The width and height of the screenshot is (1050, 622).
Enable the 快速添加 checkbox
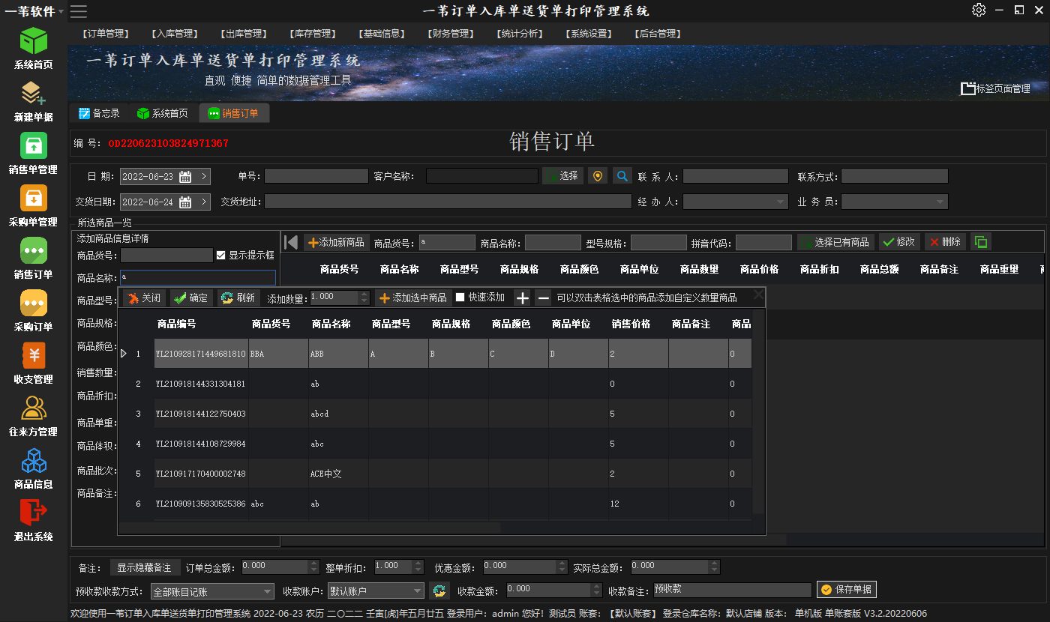[x=460, y=298]
